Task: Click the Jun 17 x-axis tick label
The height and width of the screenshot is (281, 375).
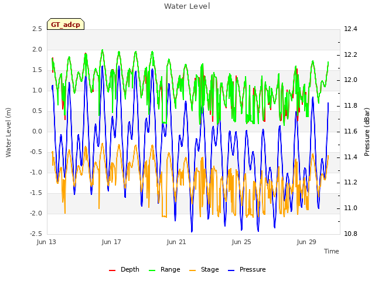Action: pos(111,242)
